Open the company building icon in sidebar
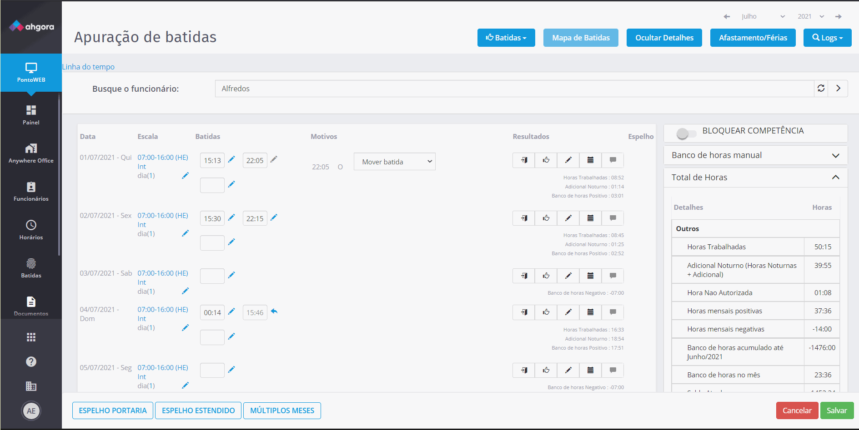The image size is (859, 430). pyautogui.click(x=31, y=386)
